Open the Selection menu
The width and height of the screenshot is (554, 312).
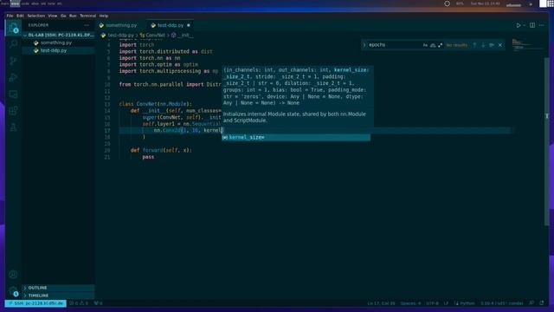36,16
